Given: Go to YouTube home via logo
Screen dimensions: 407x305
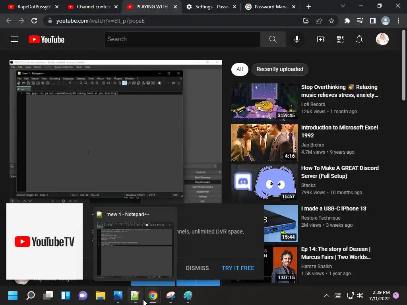Looking at the screenshot, I should click(47, 39).
